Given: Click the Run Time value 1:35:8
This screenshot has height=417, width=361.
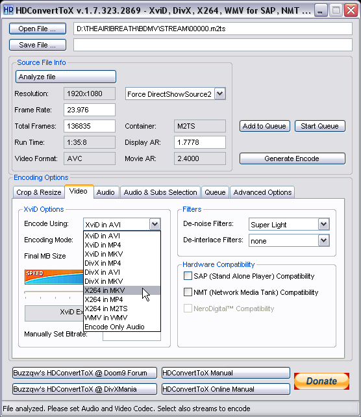Looking at the screenshot, I should tap(90, 142).
